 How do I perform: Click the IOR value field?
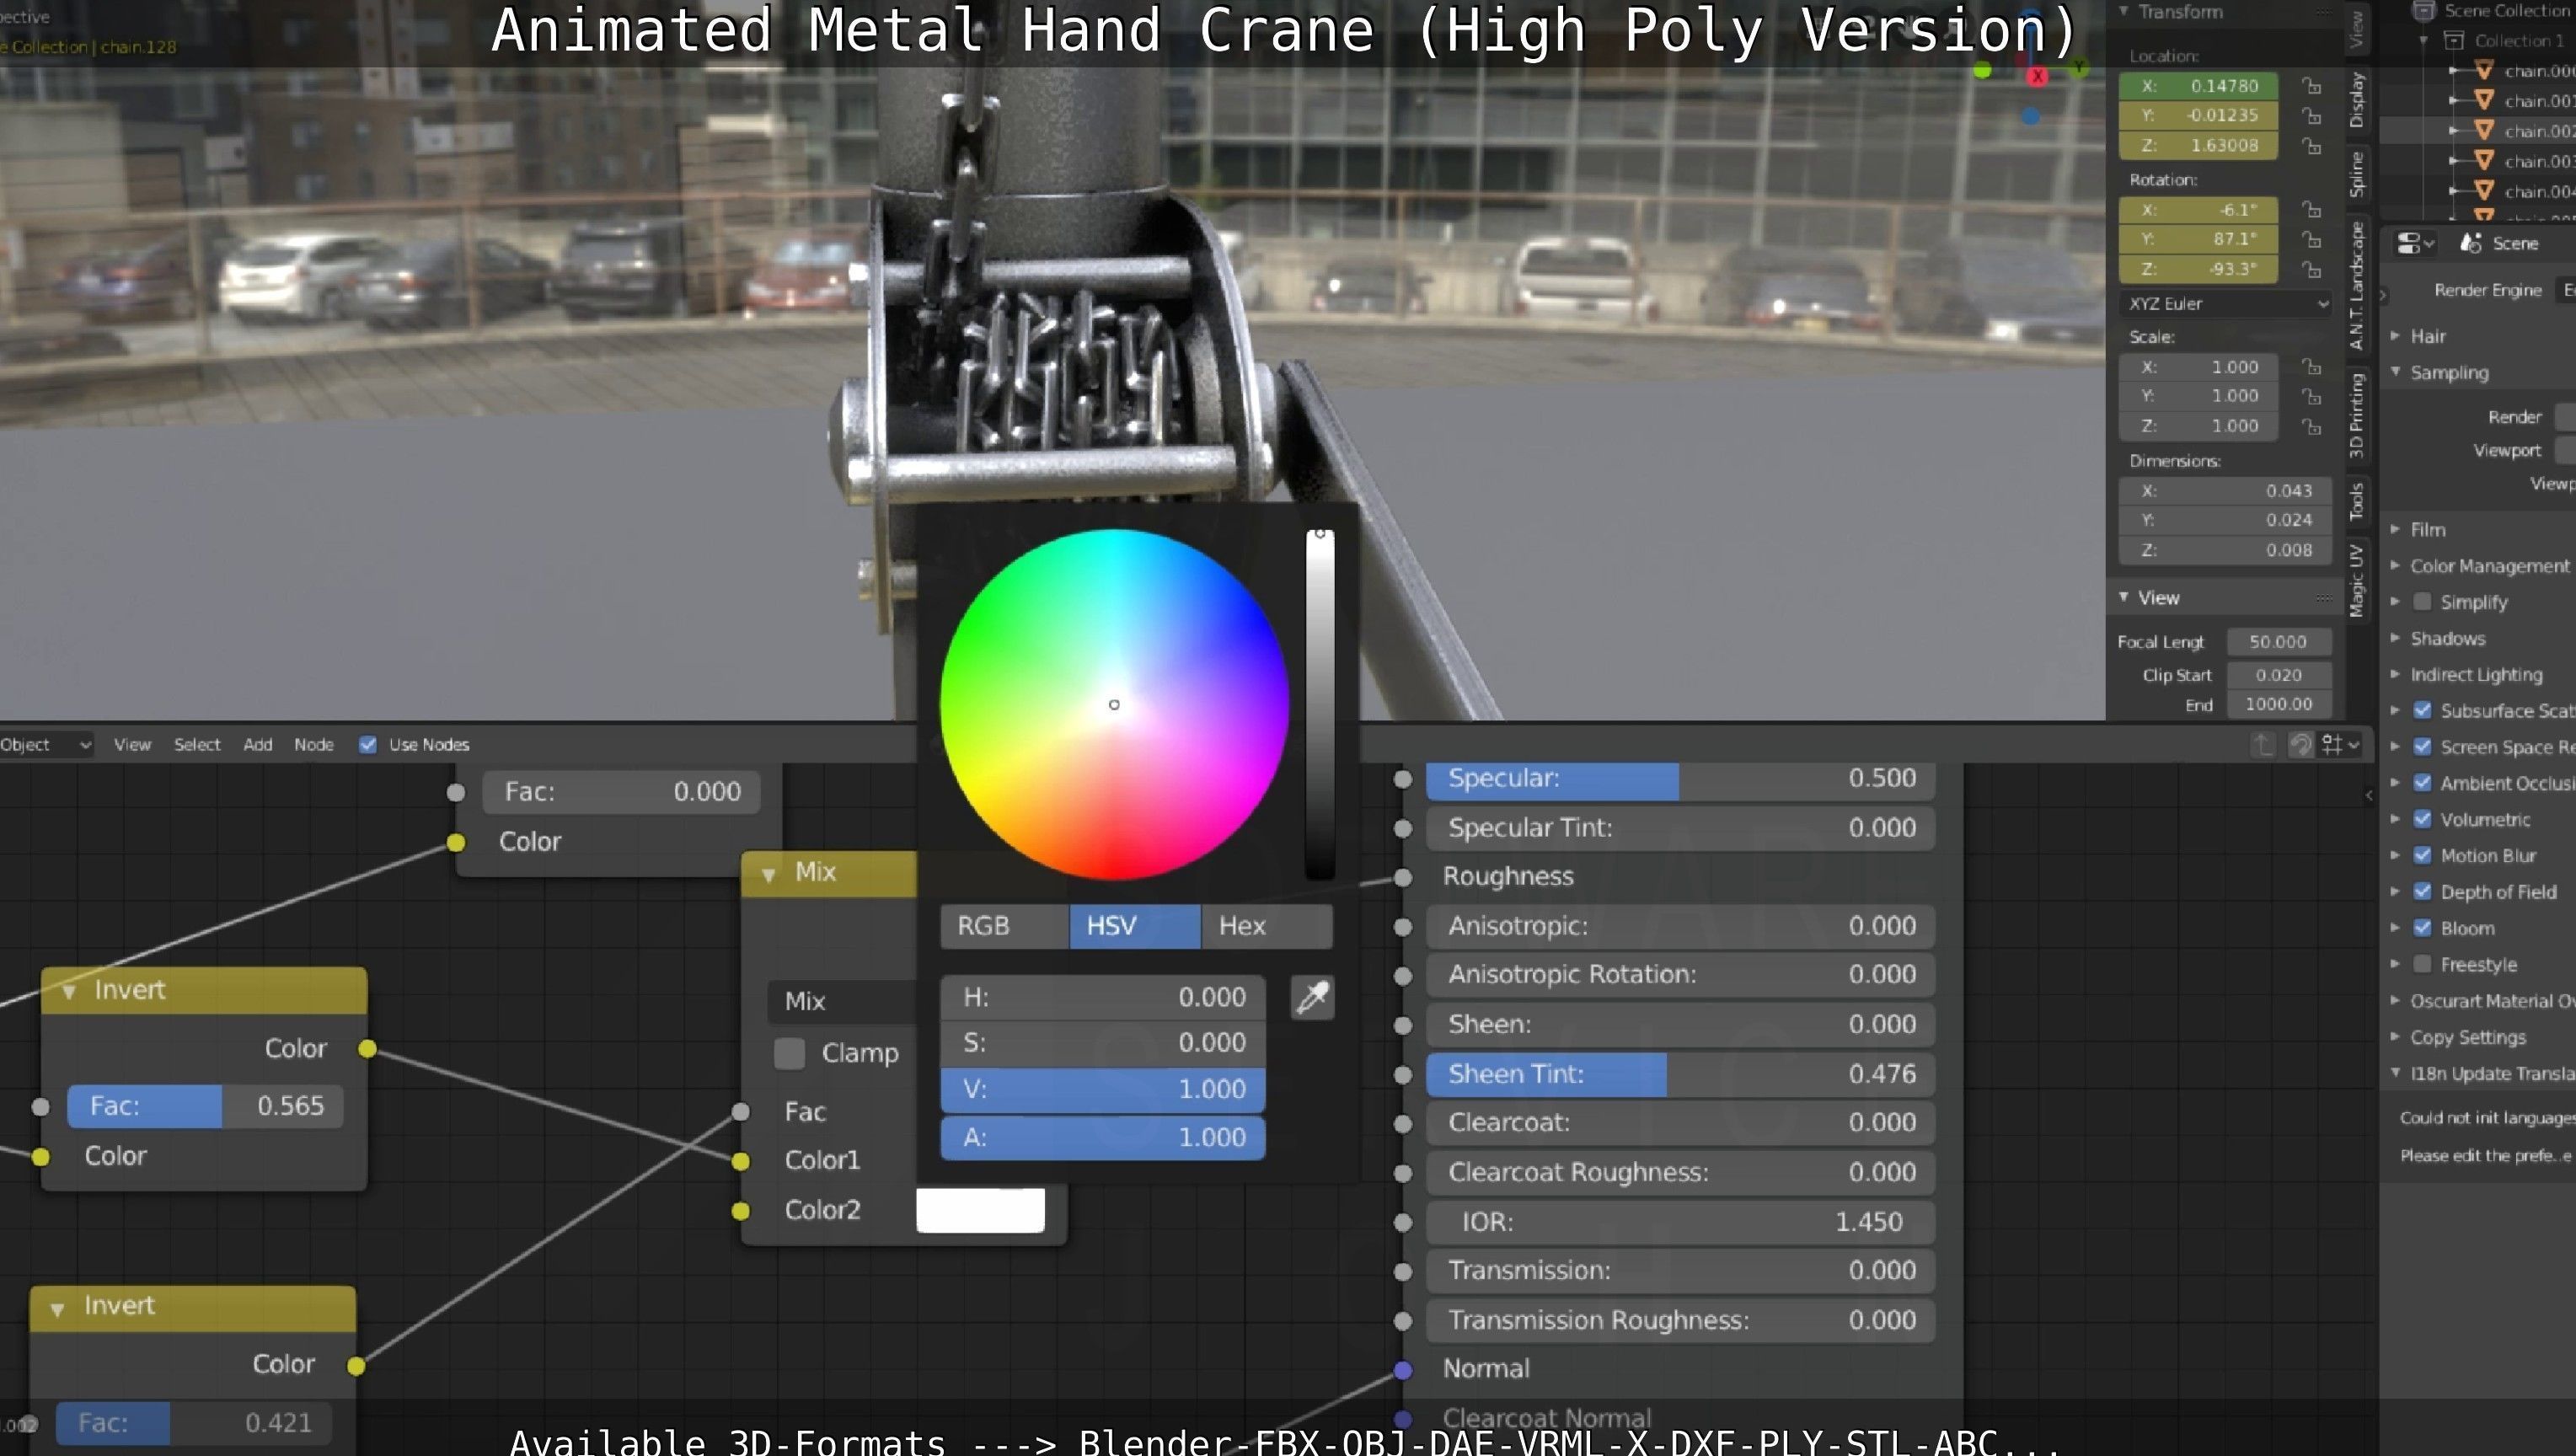coord(1680,1222)
